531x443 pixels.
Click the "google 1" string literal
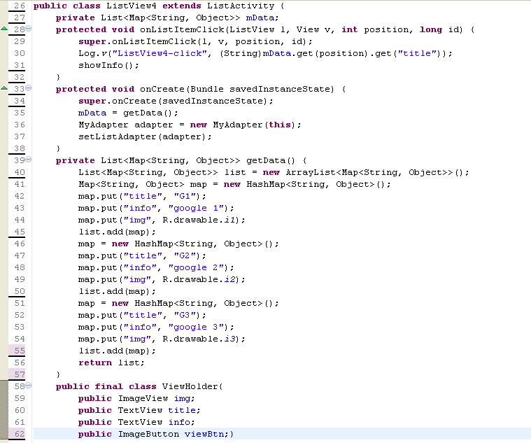click(196, 208)
